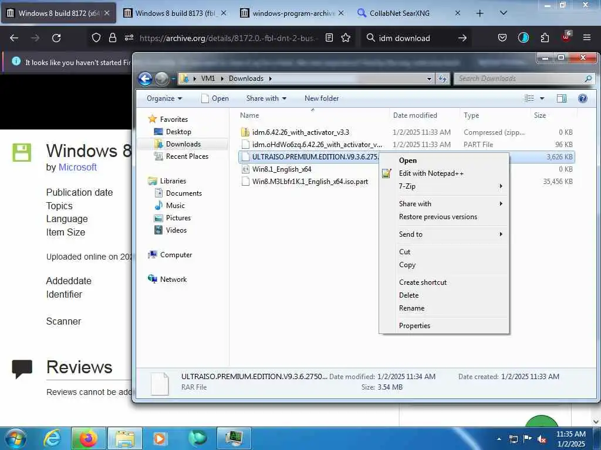Click the Explorer forward arrow button

[x=162, y=79]
